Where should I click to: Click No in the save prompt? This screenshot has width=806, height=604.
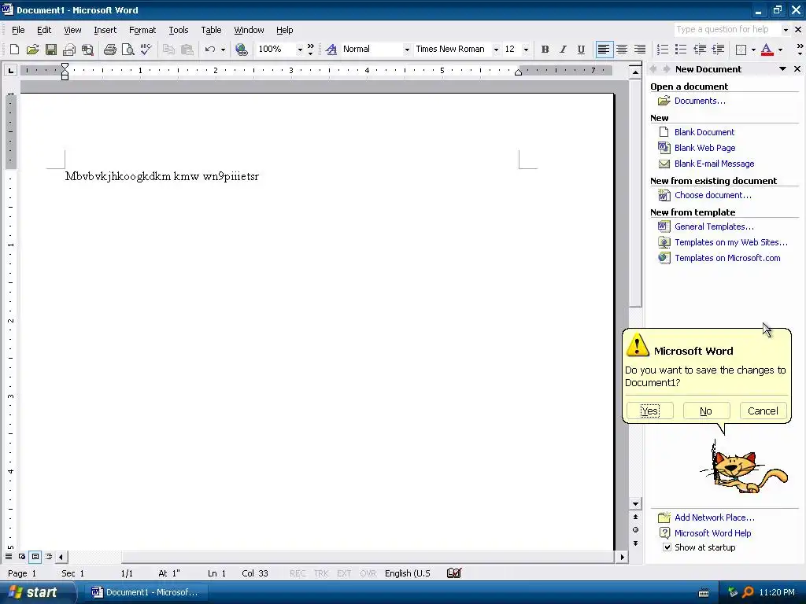coord(706,411)
